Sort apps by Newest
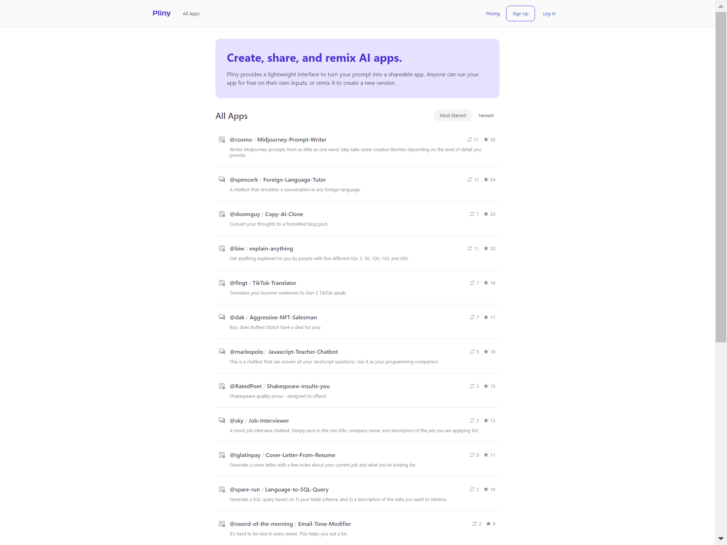This screenshot has width=727, height=545. pos(486,115)
